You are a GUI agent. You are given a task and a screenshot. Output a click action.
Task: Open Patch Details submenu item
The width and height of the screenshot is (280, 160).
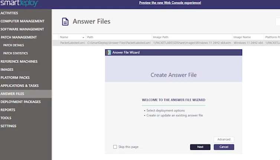pos(14,45)
